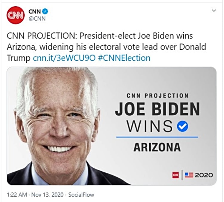
Task: Open the cnn.it/3eWCU9O link
Action: pos(64,58)
